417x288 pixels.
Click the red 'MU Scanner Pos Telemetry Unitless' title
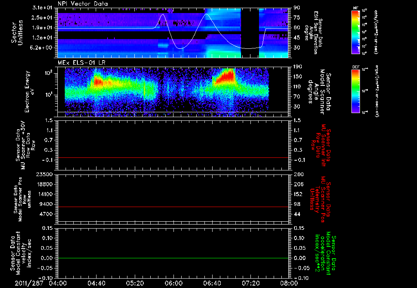click(x=320, y=199)
